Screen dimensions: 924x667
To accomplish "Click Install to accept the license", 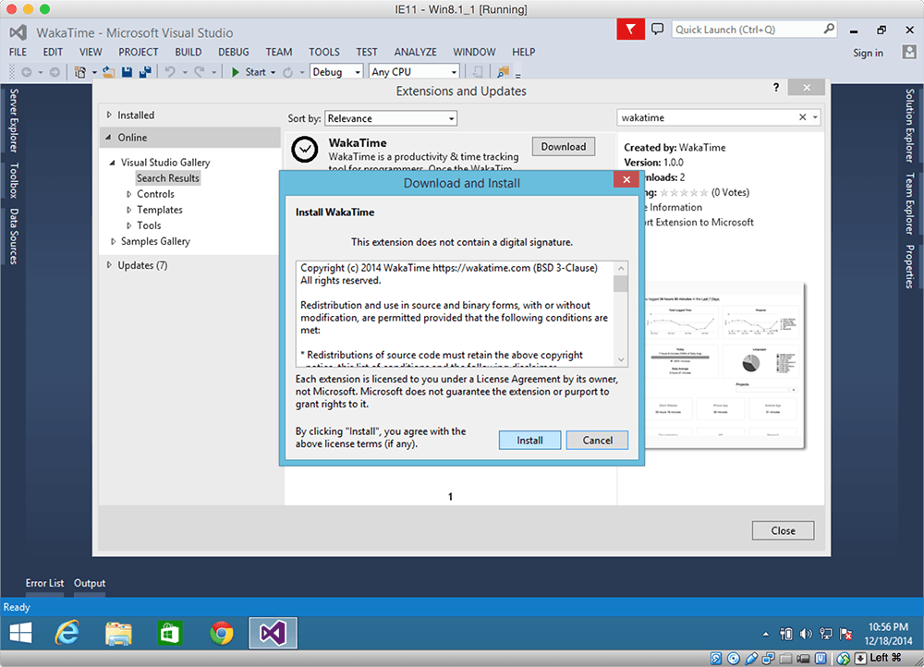I will tap(529, 440).
